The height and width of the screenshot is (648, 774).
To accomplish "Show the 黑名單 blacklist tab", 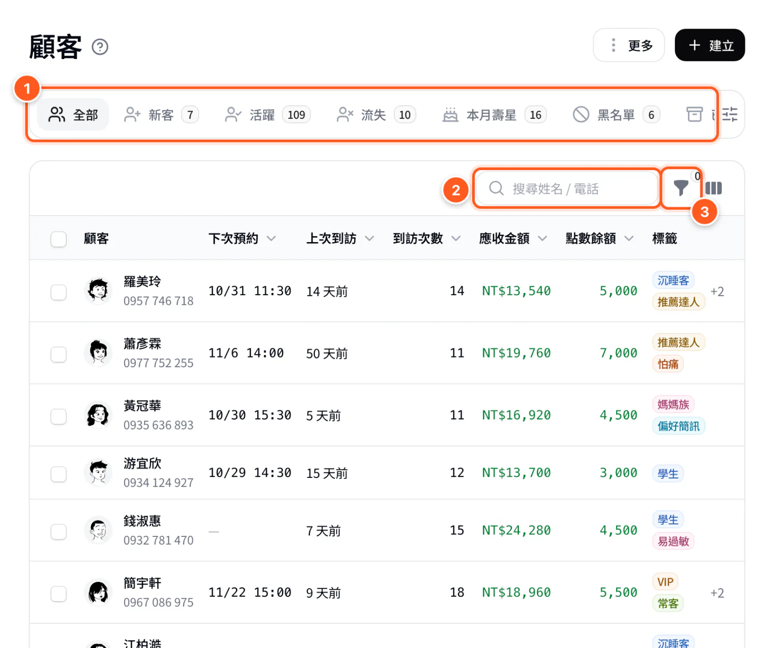I will click(616, 115).
